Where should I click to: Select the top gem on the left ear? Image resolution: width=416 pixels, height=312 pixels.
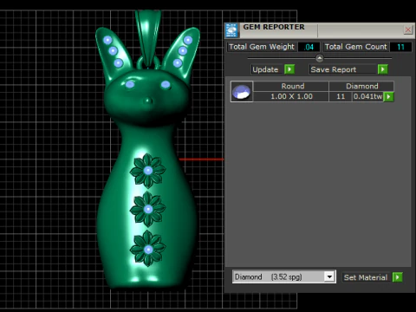107,40
